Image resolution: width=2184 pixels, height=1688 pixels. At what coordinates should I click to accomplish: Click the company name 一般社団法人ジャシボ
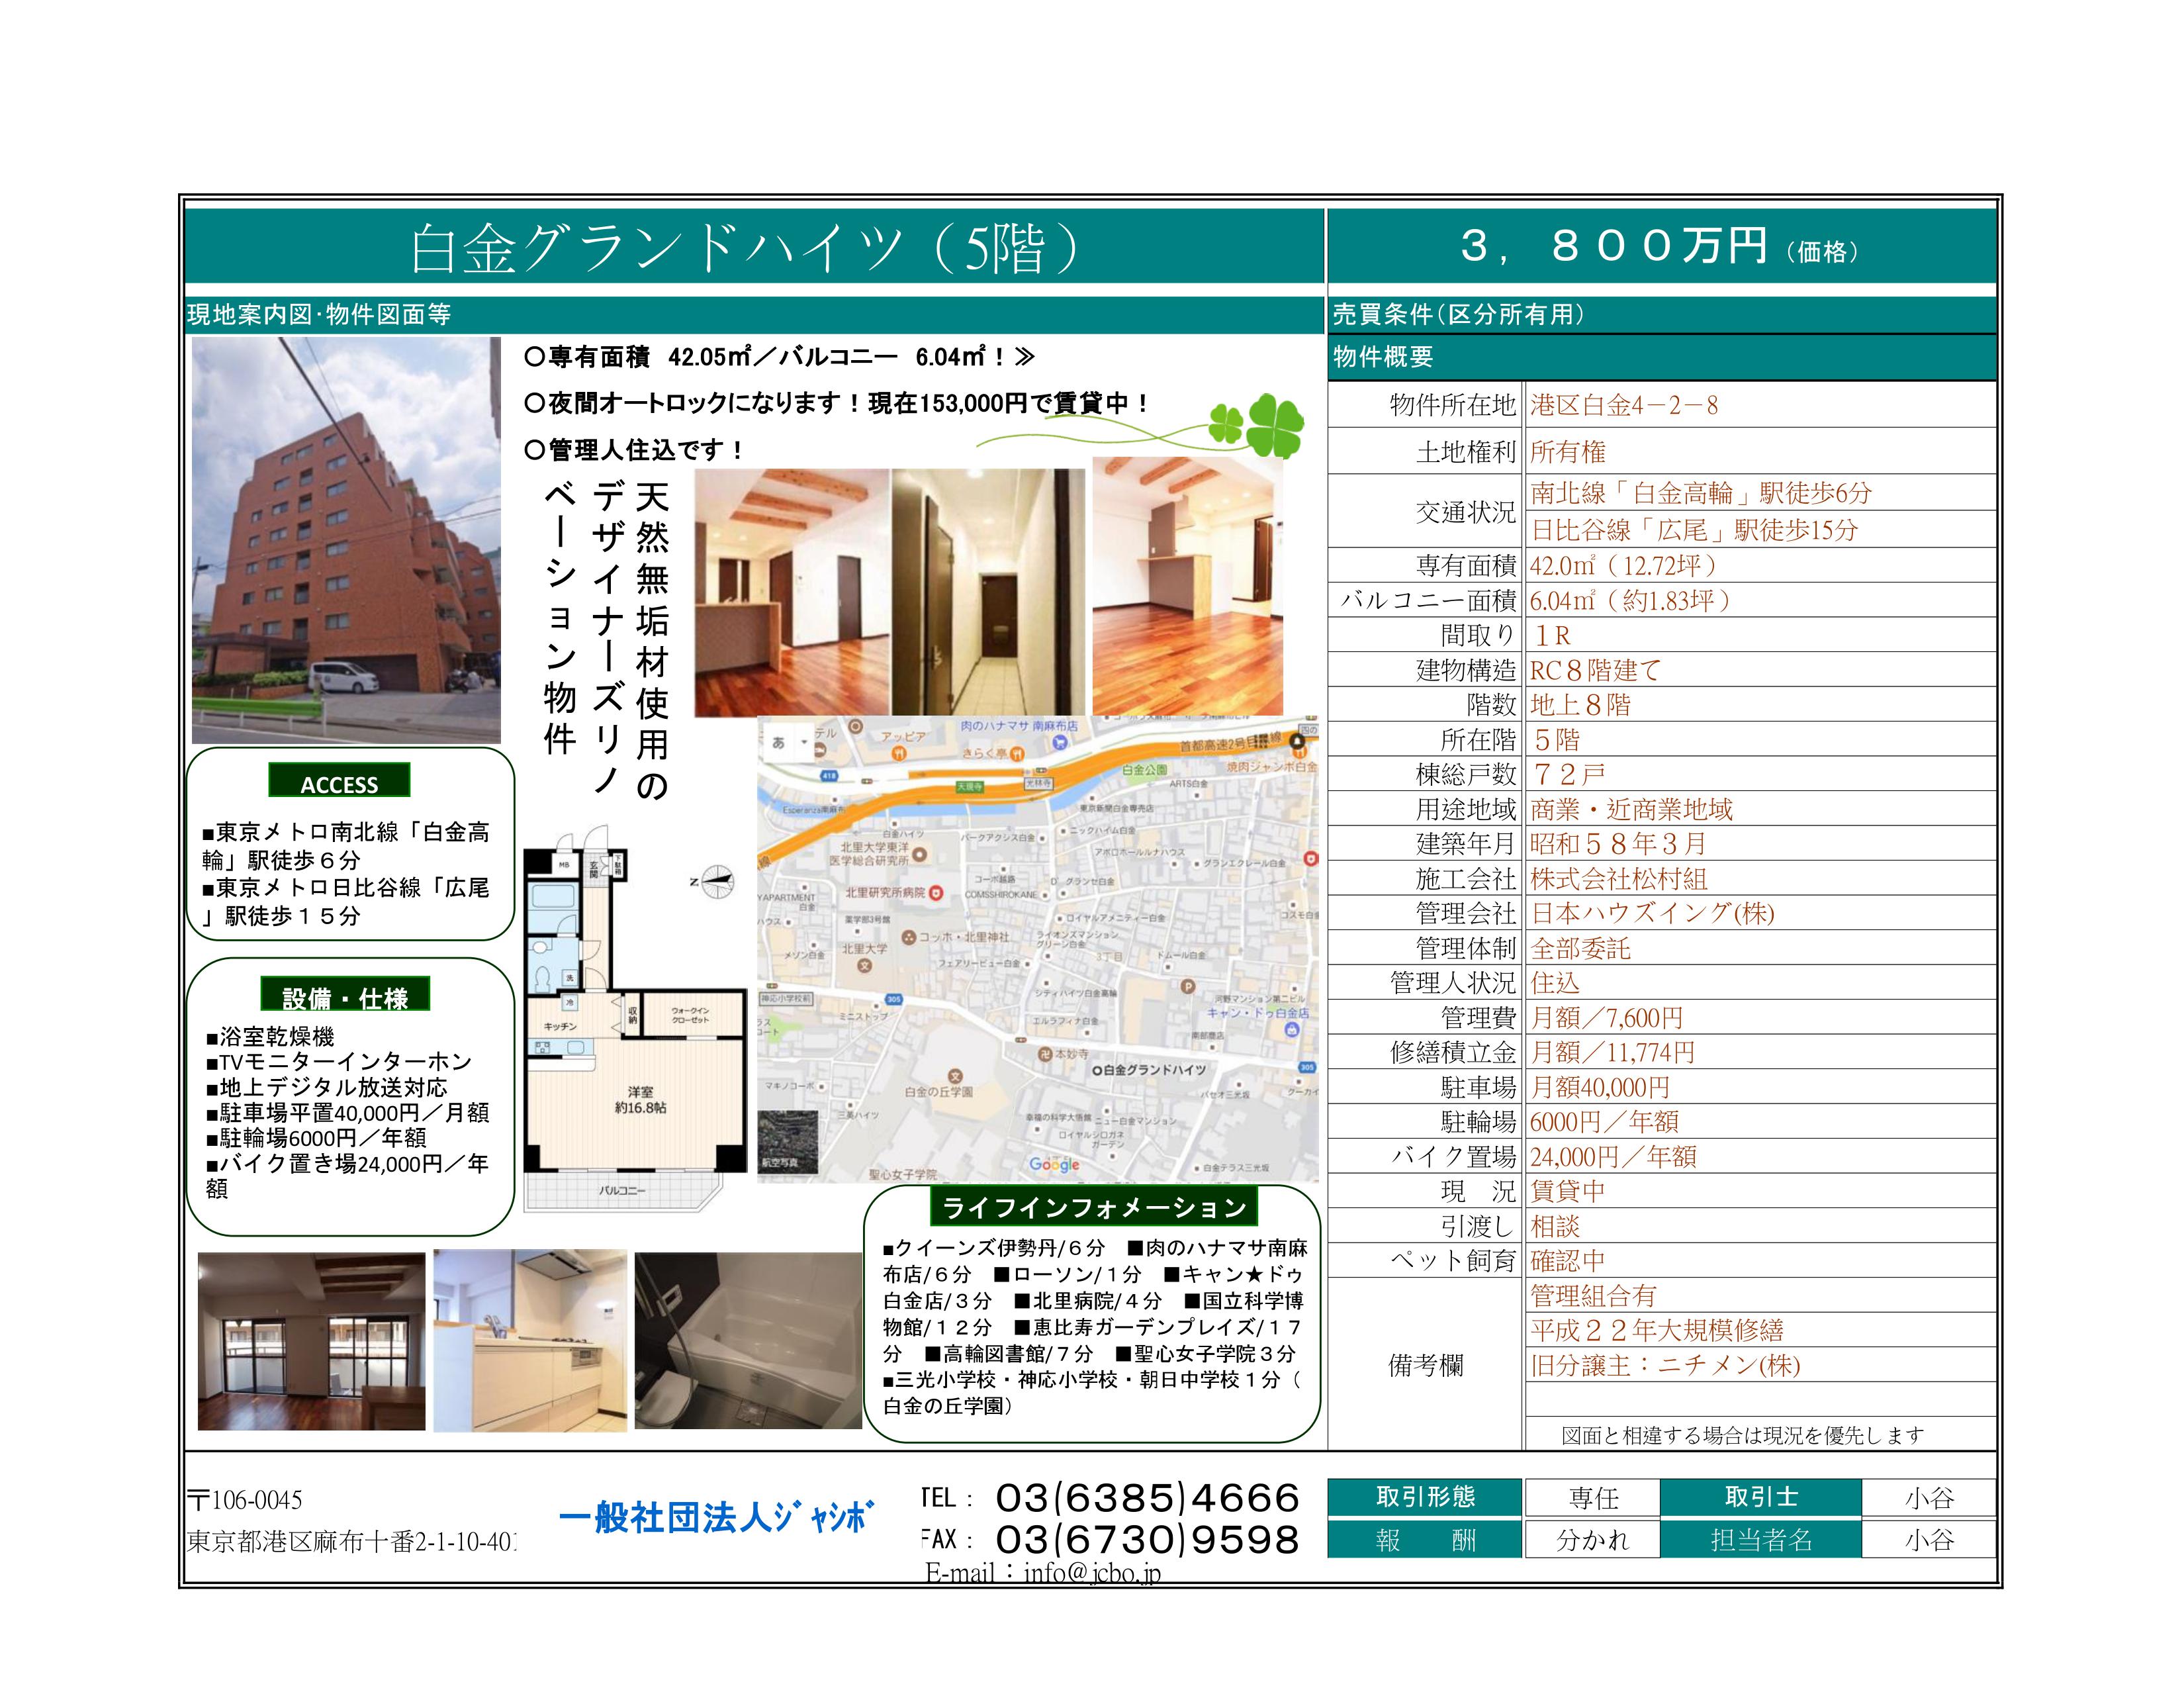[716, 1517]
